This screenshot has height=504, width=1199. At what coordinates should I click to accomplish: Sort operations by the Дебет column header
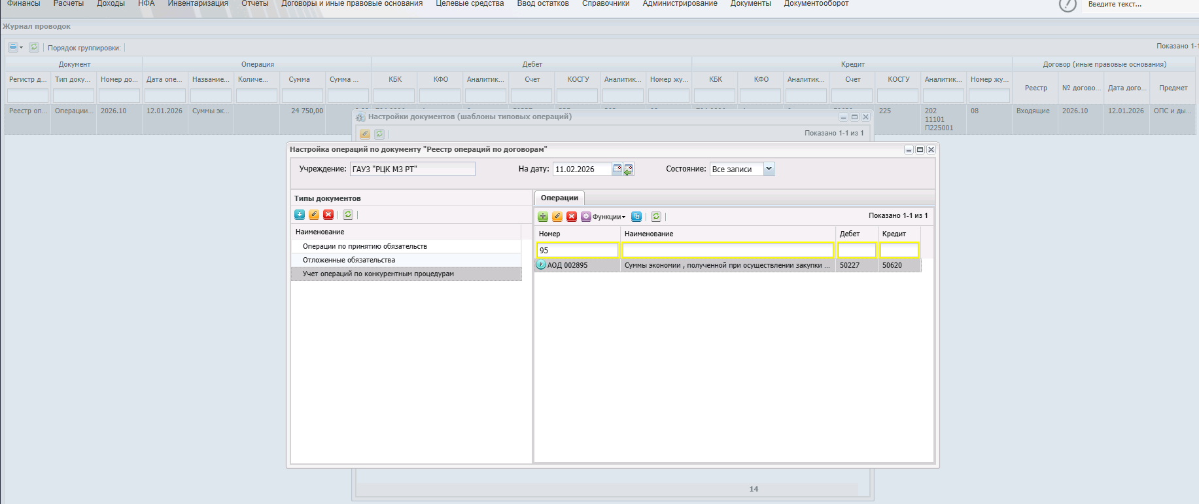click(x=857, y=234)
